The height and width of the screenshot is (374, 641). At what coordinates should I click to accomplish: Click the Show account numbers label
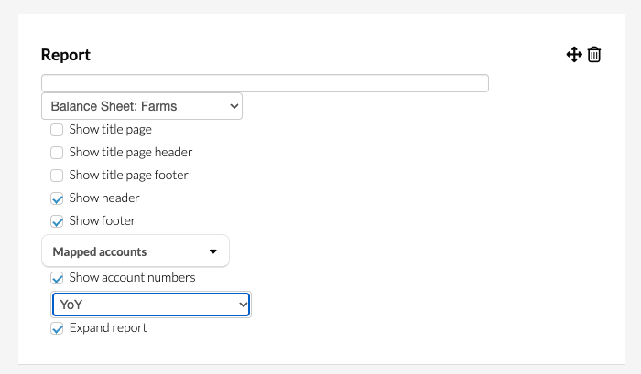(x=132, y=278)
